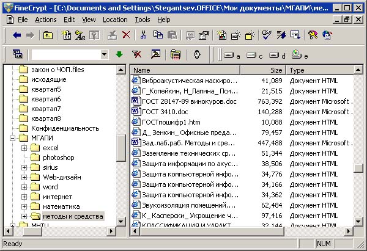
Task: Select file ГОСТпошифр1.htm
Action: point(171,122)
